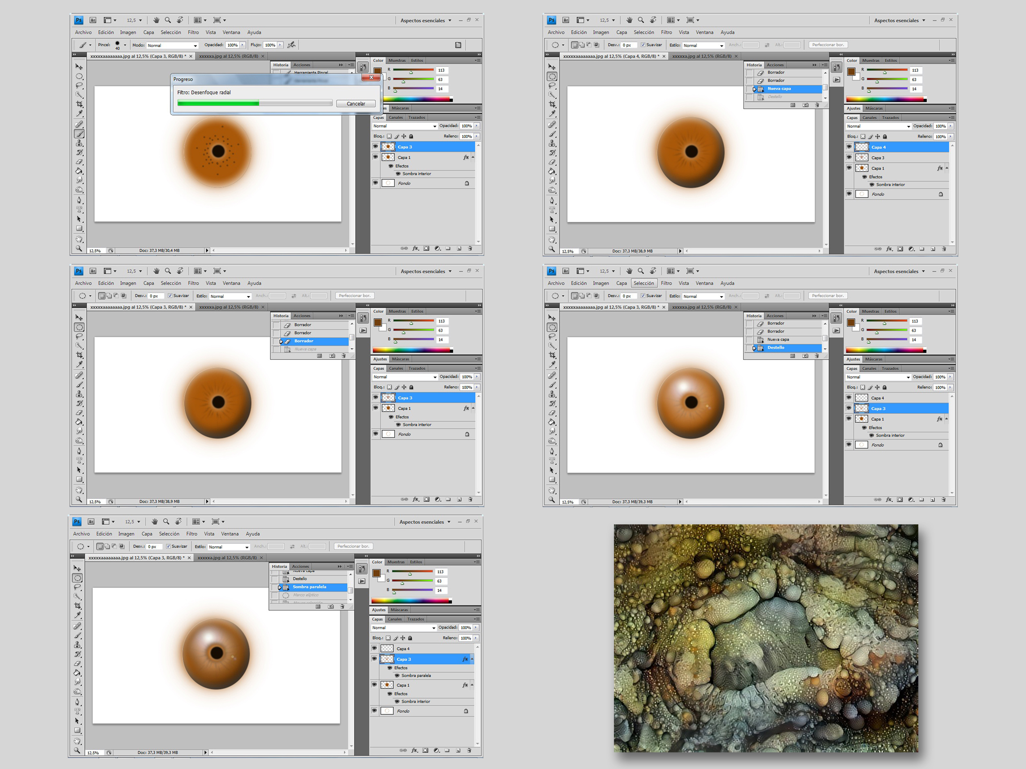Click R color slider in Borrador-highlighted window
The height and width of the screenshot is (769, 1026).
tap(413, 321)
